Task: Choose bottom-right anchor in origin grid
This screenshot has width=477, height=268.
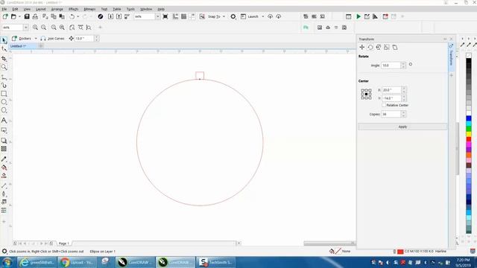Action: click(370, 98)
